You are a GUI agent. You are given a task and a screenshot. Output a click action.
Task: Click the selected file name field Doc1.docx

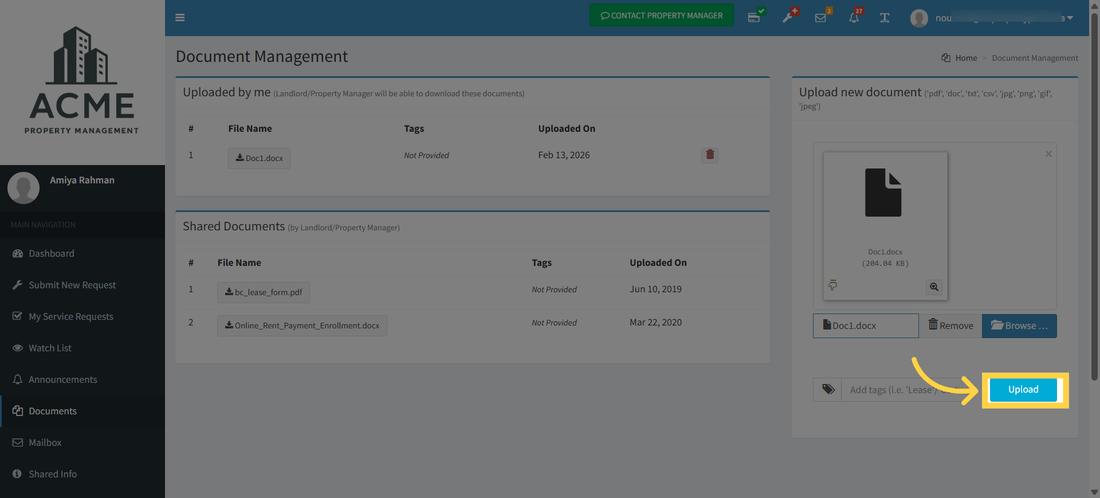tap(866, 326)
